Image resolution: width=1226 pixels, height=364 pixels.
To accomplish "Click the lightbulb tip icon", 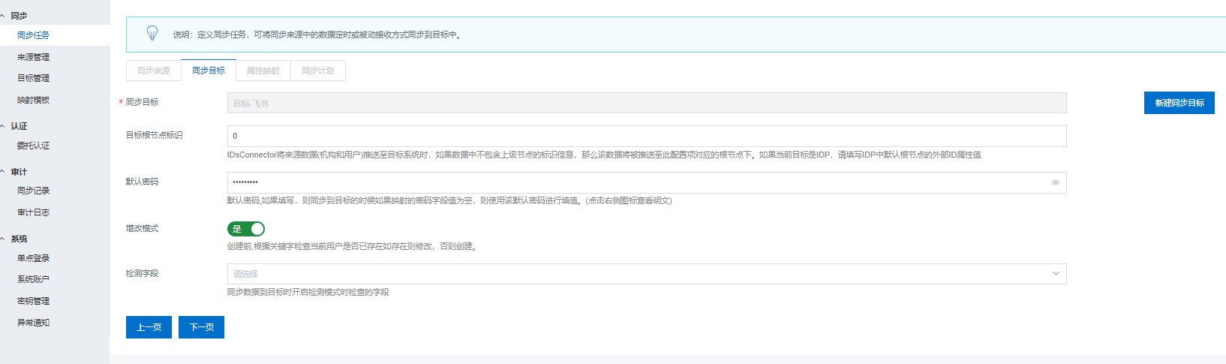I will pyautogui.click(x=152, y=33).
